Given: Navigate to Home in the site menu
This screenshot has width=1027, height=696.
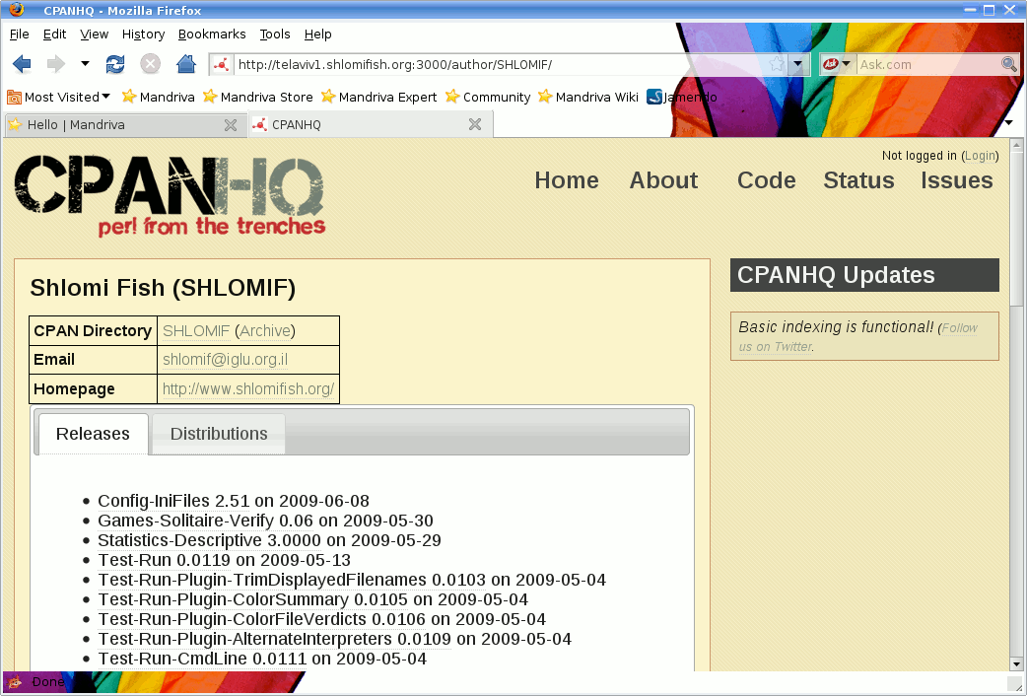Looking at the screenshot, I should [x=567, y=180].
